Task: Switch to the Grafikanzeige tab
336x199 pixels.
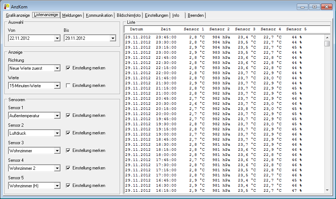Action: (18, 15)
